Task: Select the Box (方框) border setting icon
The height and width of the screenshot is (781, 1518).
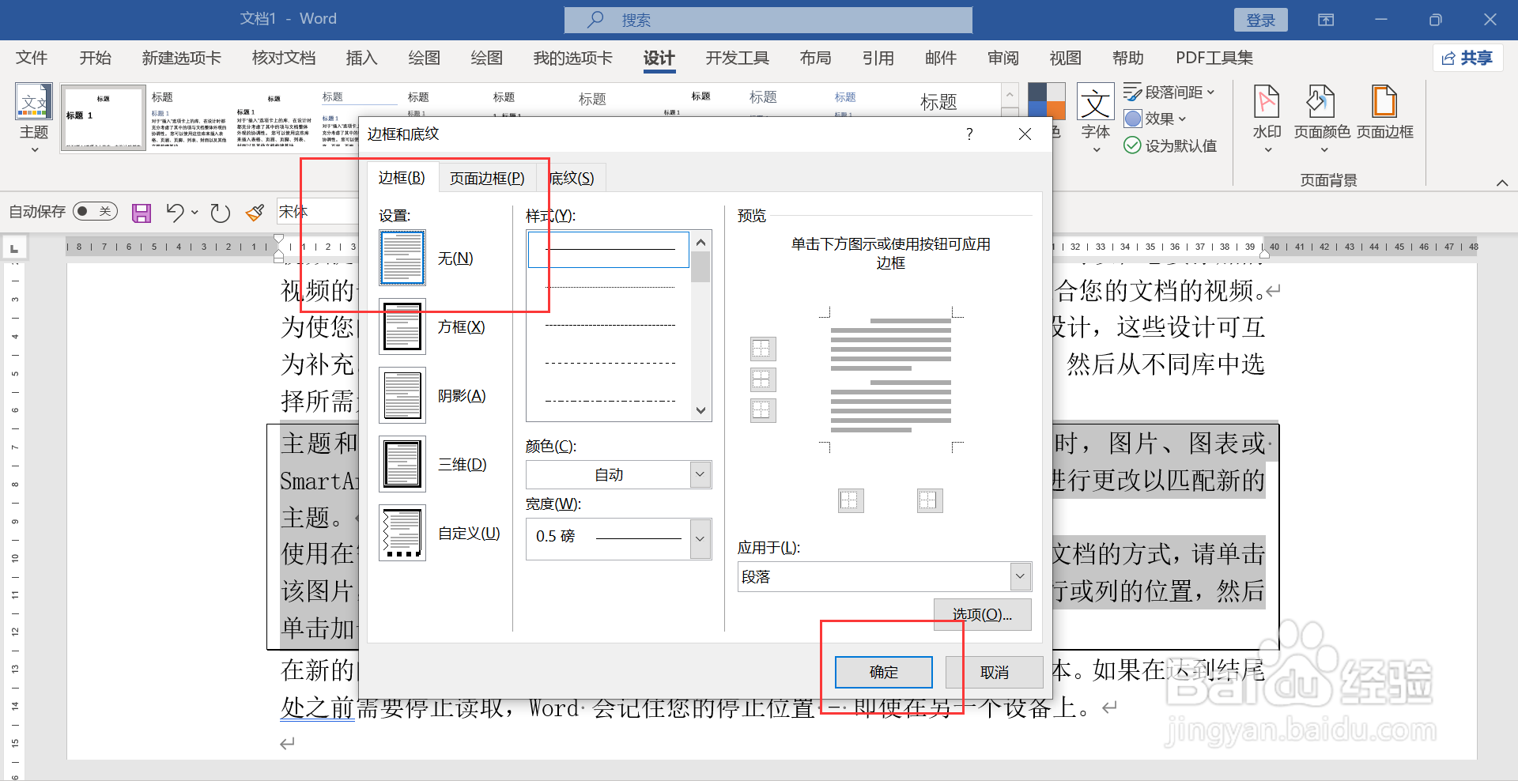Action: click(x=402, y=326)
